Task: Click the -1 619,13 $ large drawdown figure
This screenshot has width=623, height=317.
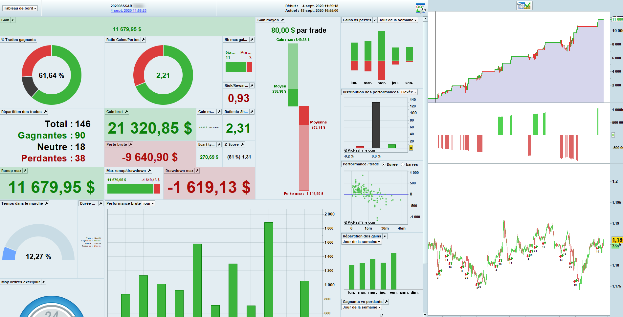Action: (209, 187)
